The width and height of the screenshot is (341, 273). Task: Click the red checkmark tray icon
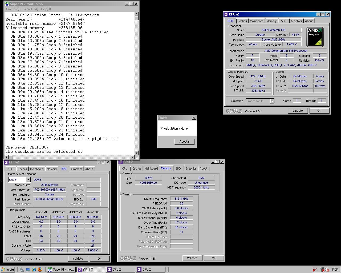pyautogui.click(x=315, y=270)
